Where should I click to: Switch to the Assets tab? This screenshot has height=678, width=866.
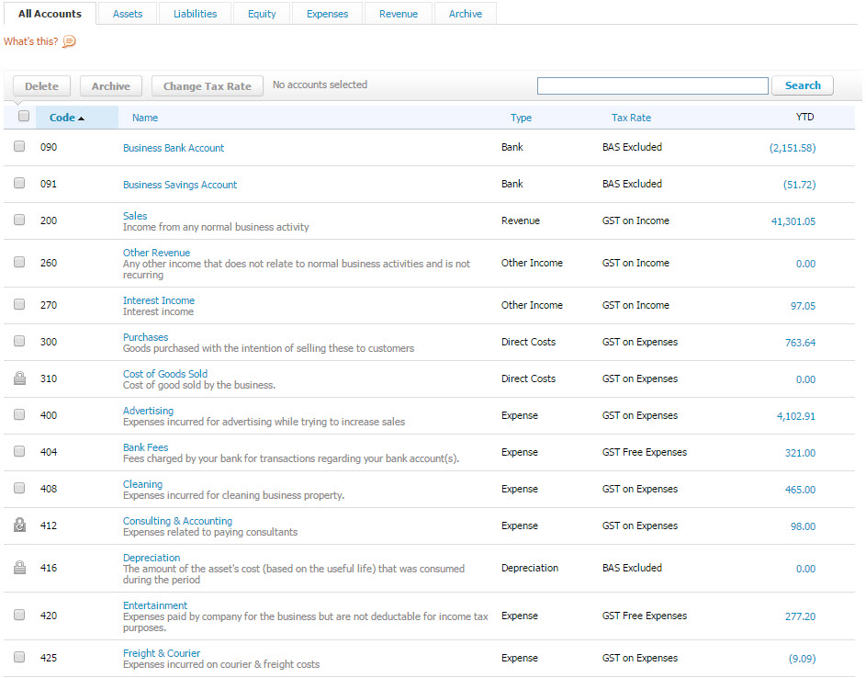pyautogui.click(x=127, y=13)
